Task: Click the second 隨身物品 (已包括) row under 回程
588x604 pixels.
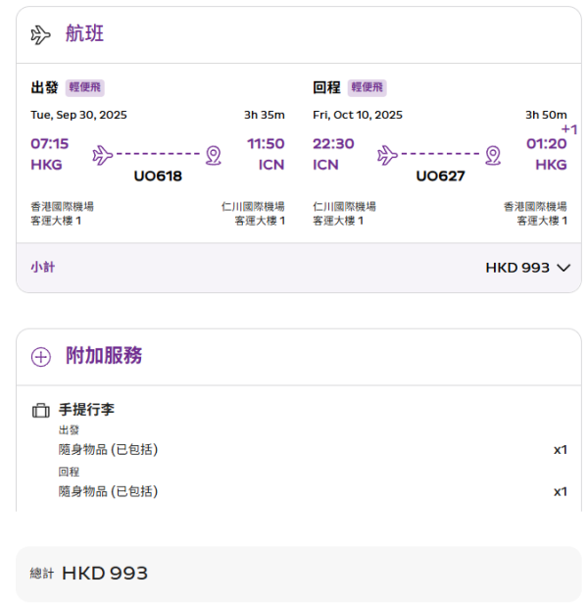Action: pyautogui.click(x=313, y=492)
